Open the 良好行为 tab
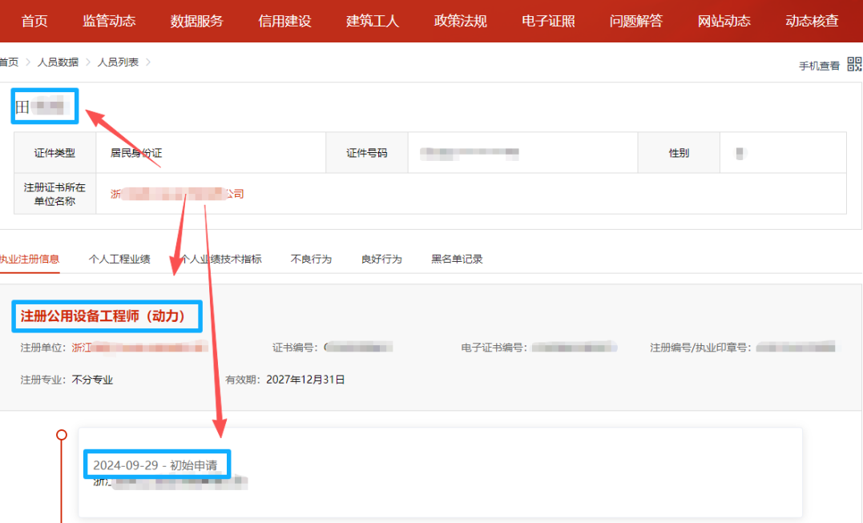 point(381,259)
